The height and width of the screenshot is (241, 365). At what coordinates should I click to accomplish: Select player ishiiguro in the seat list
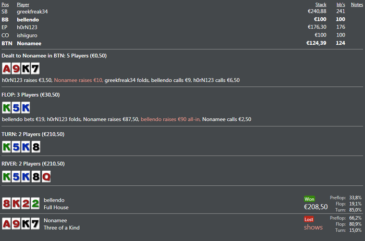point(28,35)
